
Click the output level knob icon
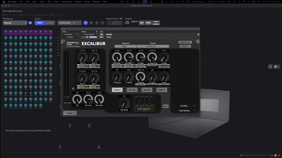pos(127,23)
